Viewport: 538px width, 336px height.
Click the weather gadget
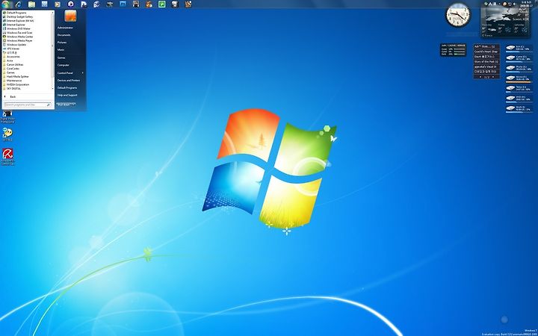[x=505, y=22]
